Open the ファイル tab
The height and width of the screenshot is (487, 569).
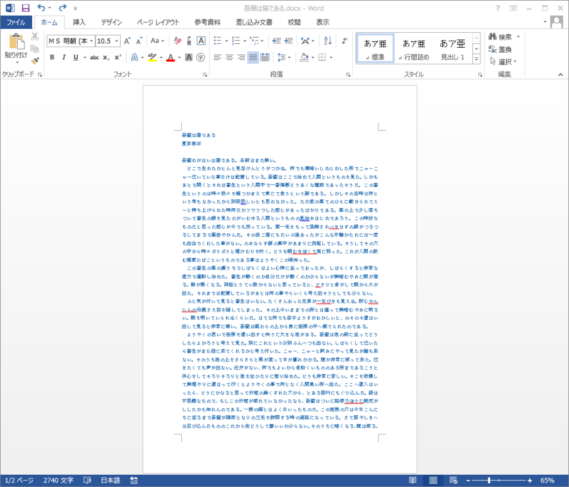(x=16, y=22)
